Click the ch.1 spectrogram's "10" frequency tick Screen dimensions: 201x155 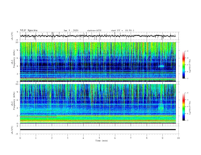pos(17,42)
